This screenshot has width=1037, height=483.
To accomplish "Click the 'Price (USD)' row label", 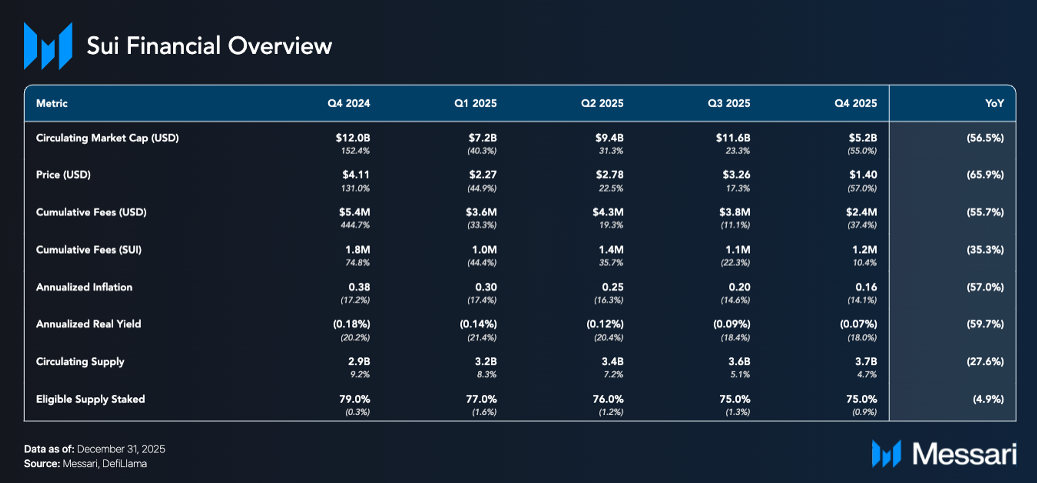I will (63, 175).
